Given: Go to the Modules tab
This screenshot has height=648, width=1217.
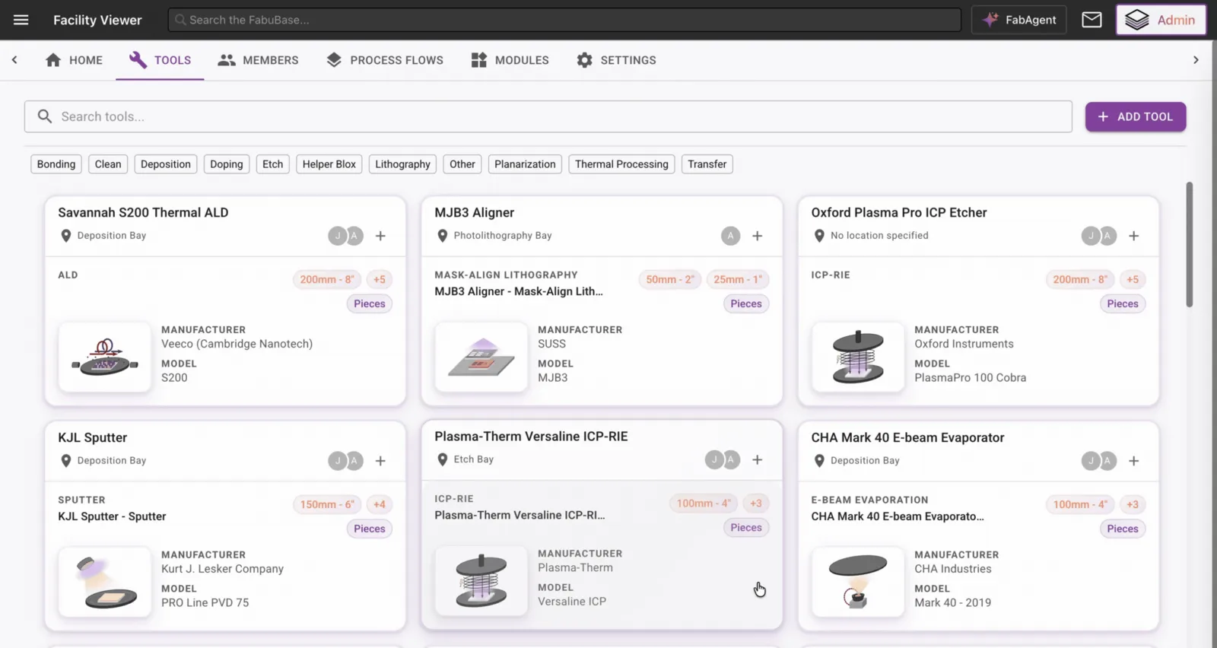Looking at the screenshot, I should click(510, 60).
